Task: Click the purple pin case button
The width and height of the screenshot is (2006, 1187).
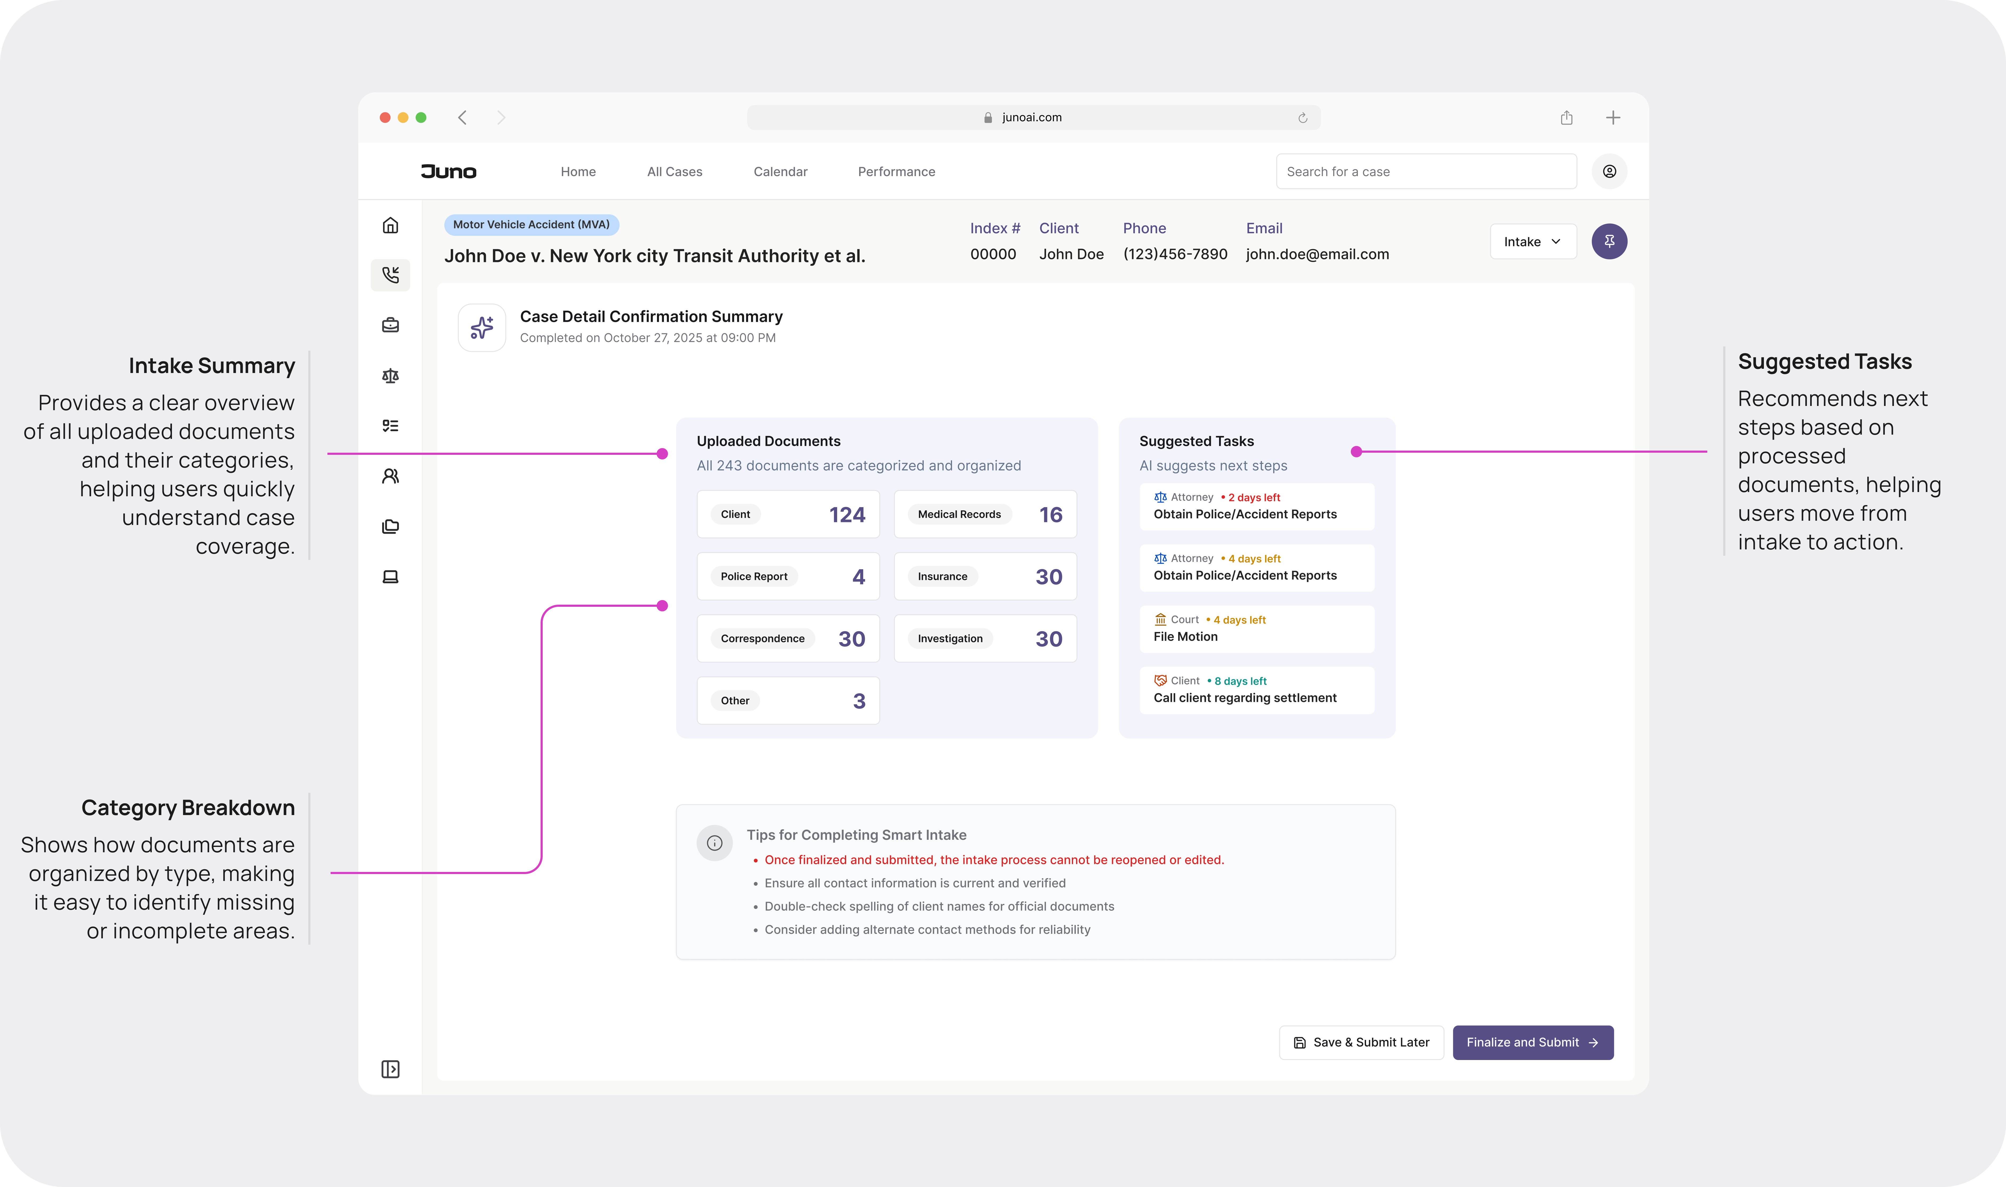Action: point(1609,241)
